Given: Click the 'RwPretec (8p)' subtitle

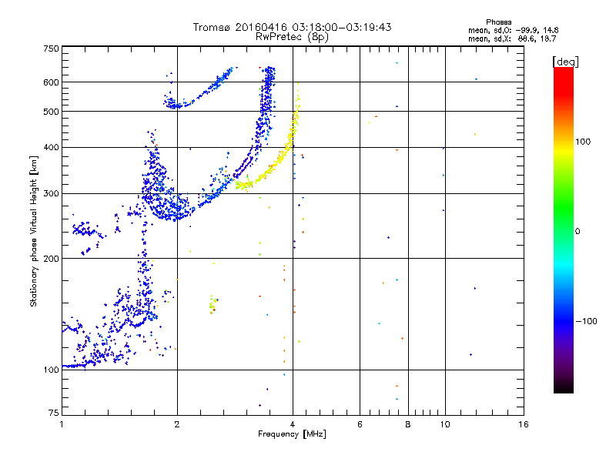Looking at the screenshot, I should (x=292, y=37).
